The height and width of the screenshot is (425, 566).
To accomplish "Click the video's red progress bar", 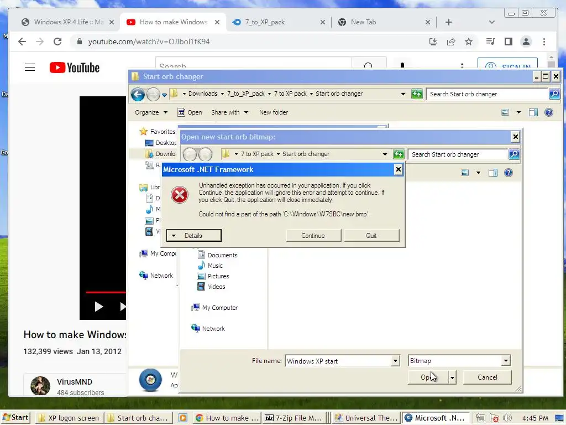I will click(106, 292).
